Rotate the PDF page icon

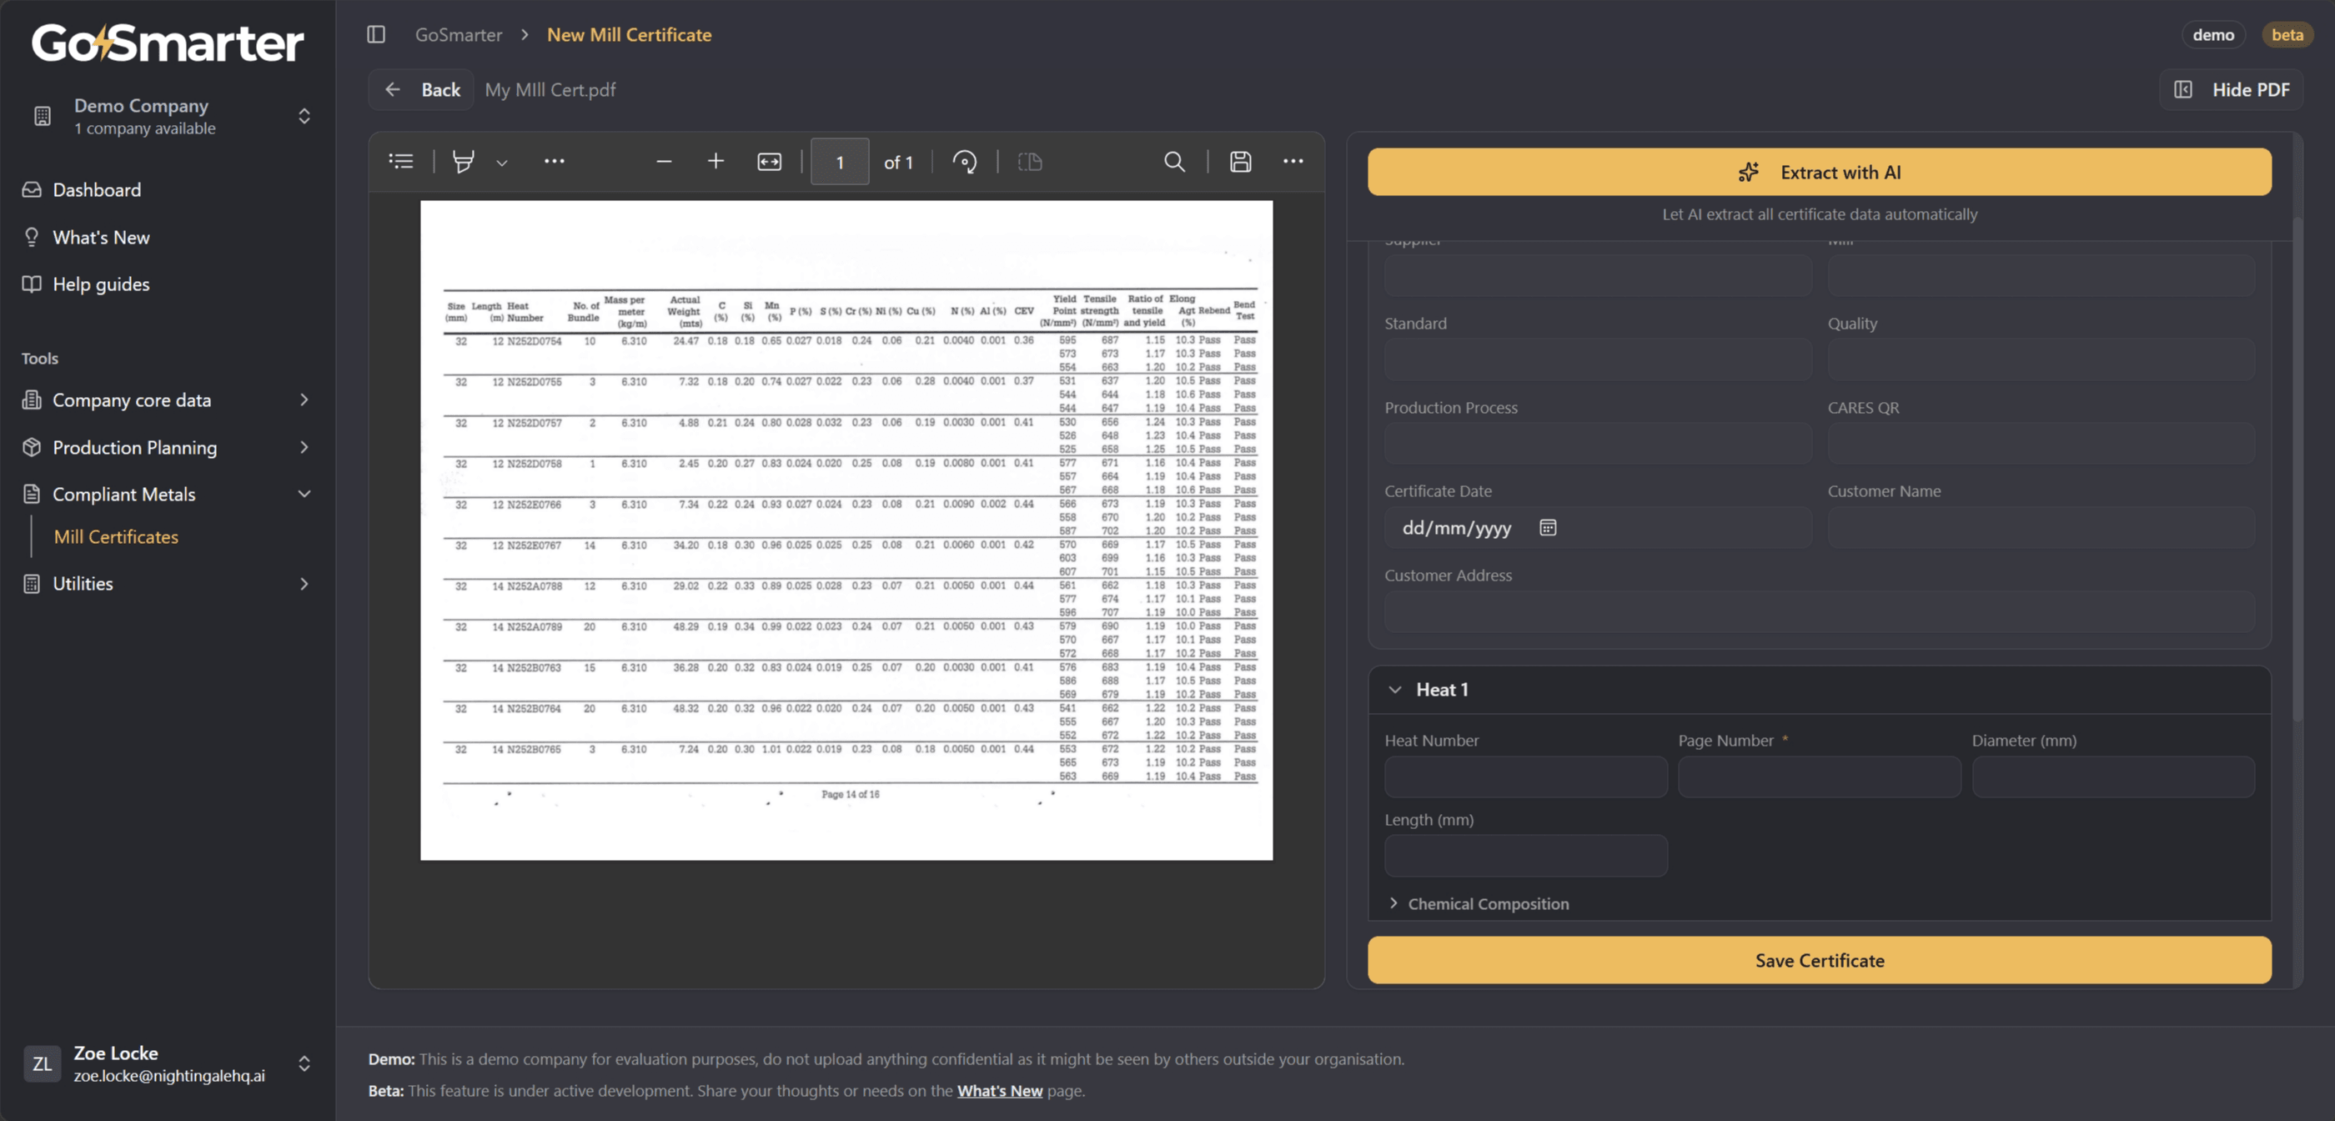click(x=965, y=162)
